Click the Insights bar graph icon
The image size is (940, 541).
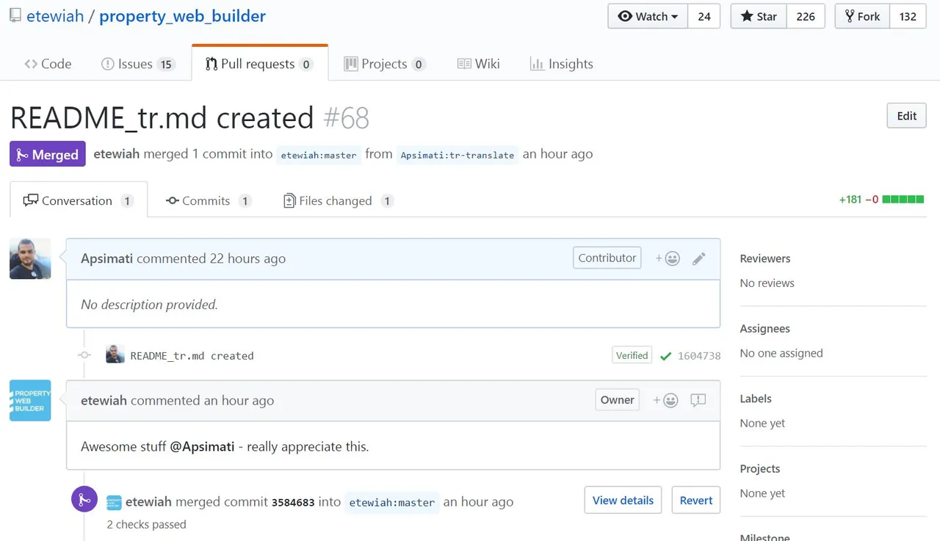tap(537, 64)
